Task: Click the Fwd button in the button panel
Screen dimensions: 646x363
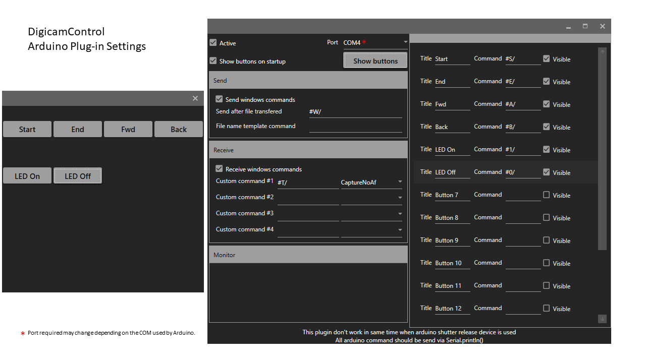Action: [x=128, y=129]
